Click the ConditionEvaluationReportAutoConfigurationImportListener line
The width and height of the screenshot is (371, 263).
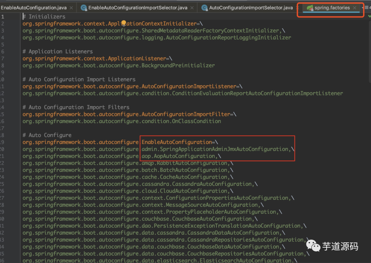(x=183, y=93)
